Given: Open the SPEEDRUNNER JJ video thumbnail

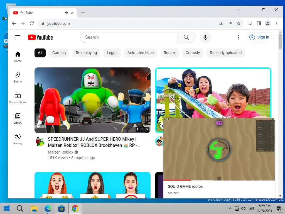Looking at the screenshot, I should point(92,100).
